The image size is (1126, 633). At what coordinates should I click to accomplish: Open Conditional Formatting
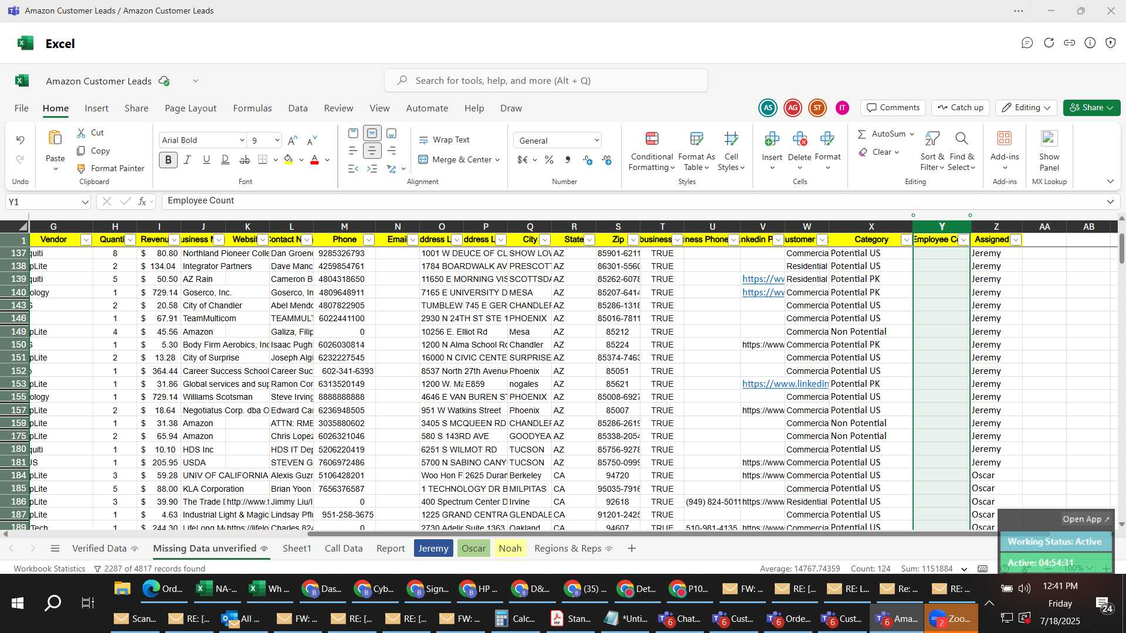pos(652,151)
